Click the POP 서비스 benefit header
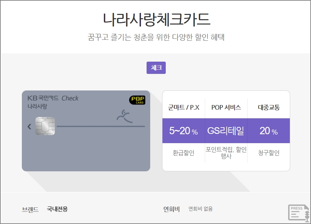311x224 pixels. tap(226, 107)
